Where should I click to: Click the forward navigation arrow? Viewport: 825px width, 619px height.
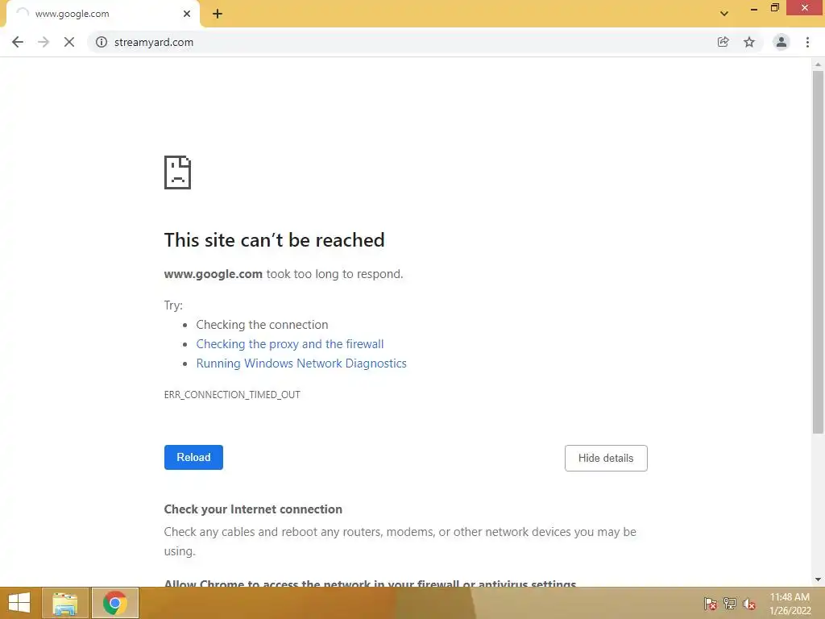point(44,42)
